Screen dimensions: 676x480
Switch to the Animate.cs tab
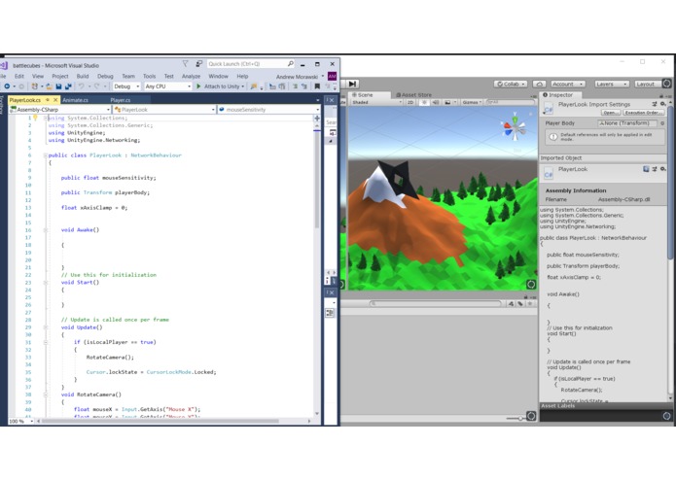point(76,100)
